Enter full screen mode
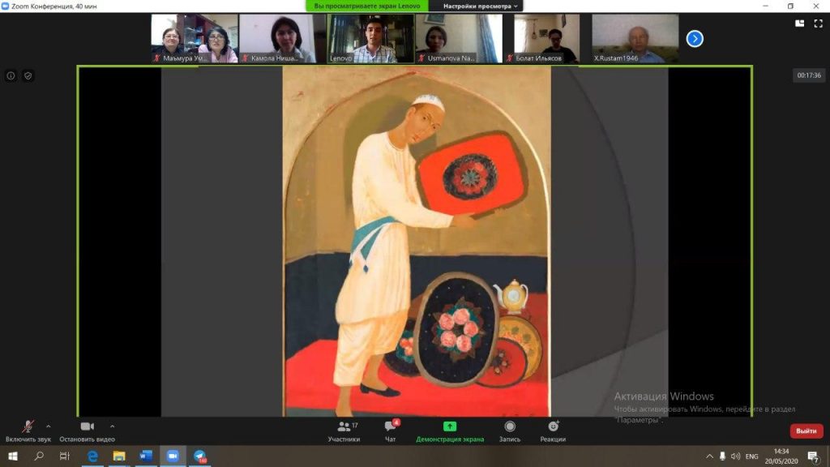 [x=818, y=24]
